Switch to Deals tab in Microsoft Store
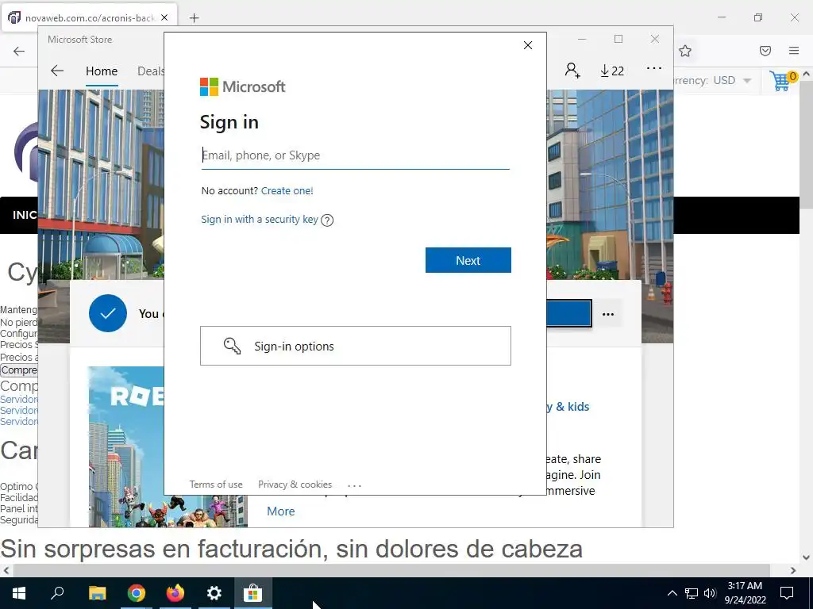 pyautogui.click(x=150, y=71)
